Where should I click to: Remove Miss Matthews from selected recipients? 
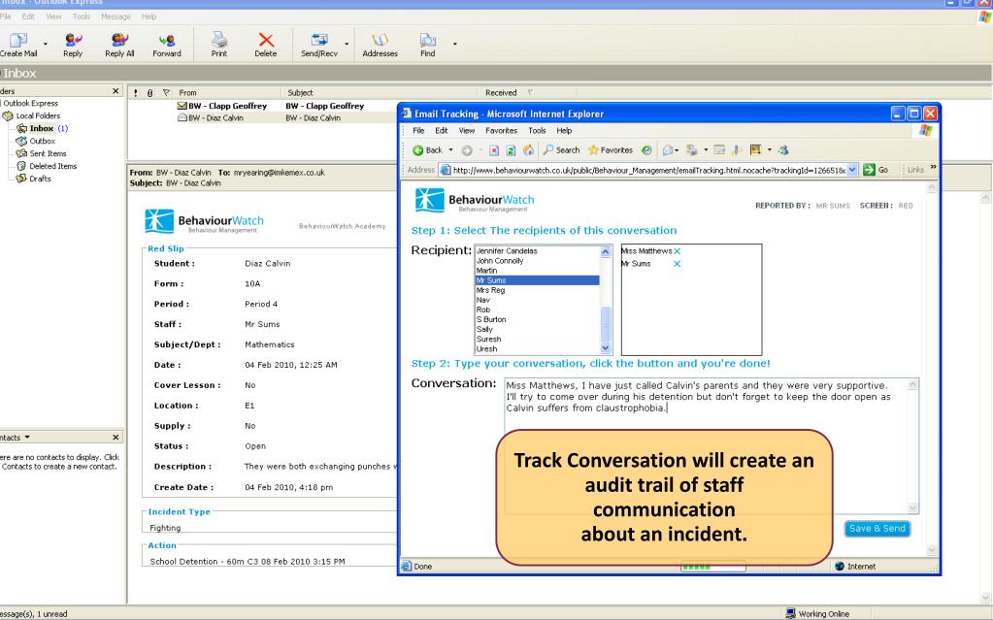tap(677, 251)
